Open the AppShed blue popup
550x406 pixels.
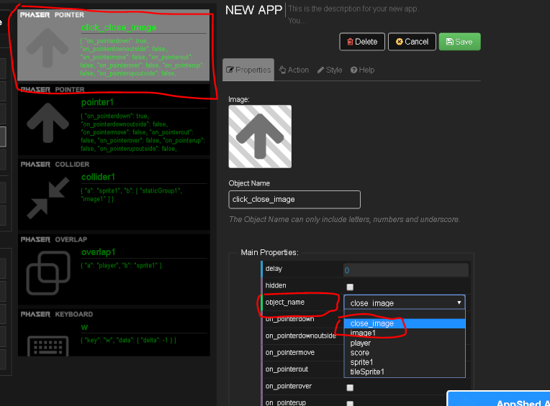coord(498,398)
